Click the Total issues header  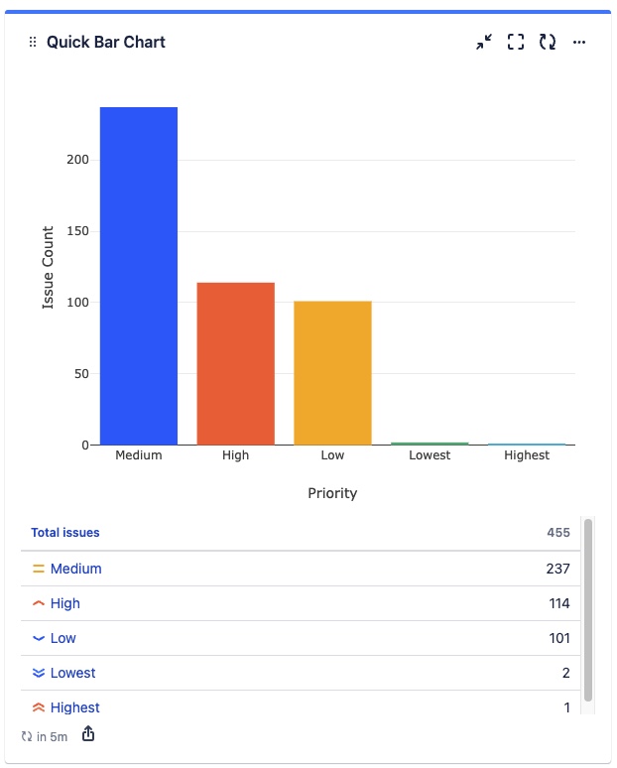[65, 533]
